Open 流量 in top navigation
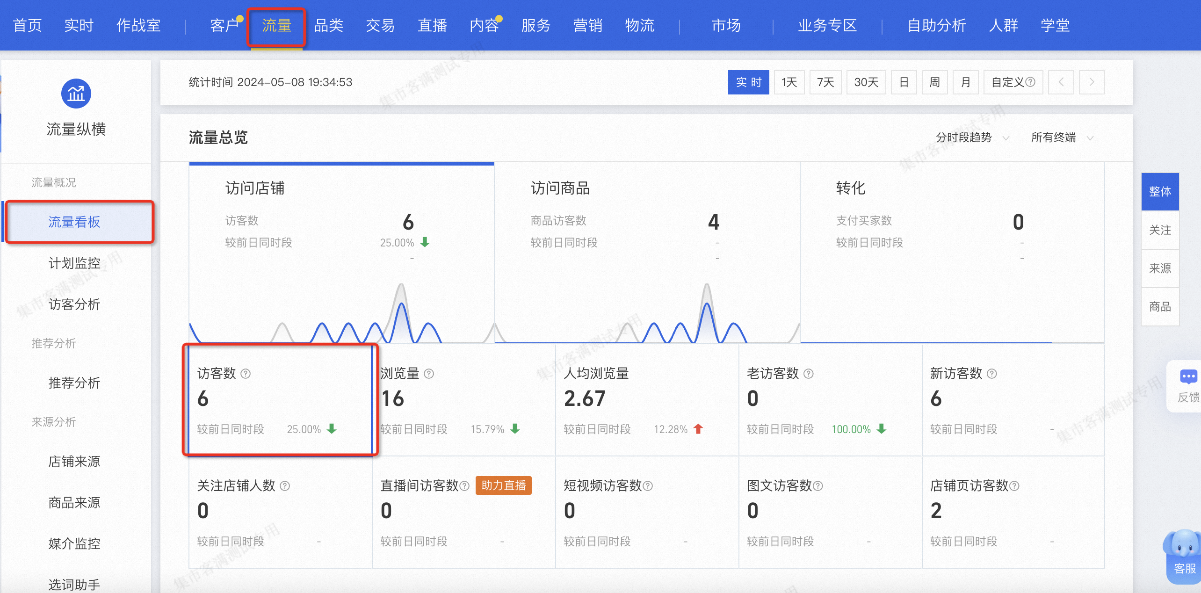 276,25
